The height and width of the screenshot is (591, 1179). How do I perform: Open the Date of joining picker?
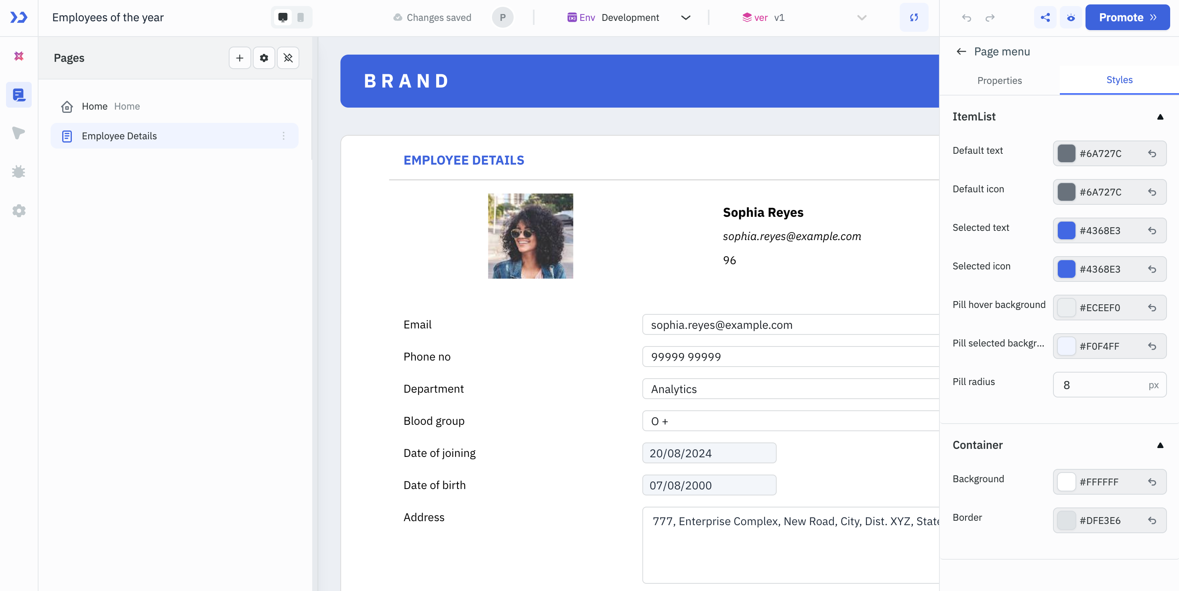click(709, 453)
